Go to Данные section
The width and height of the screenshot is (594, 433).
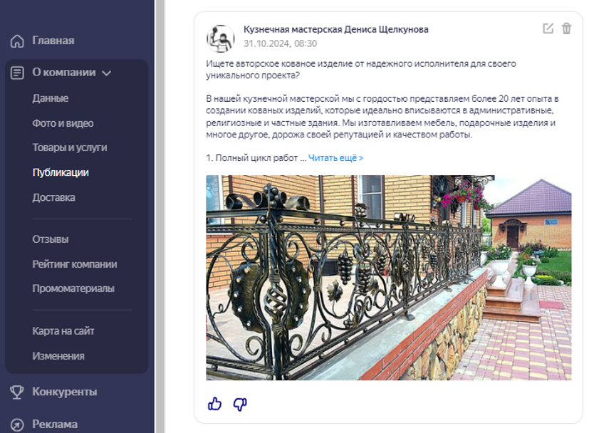click(x=50, y=98)
